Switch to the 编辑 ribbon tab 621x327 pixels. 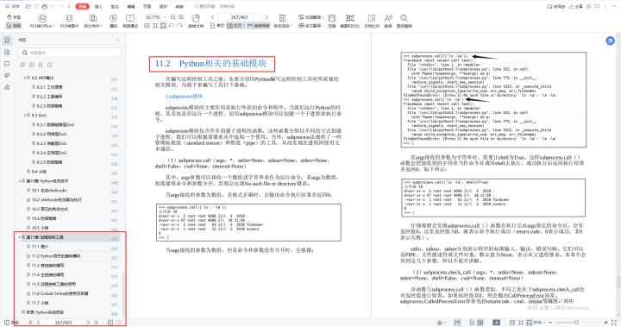pos(131,7)
